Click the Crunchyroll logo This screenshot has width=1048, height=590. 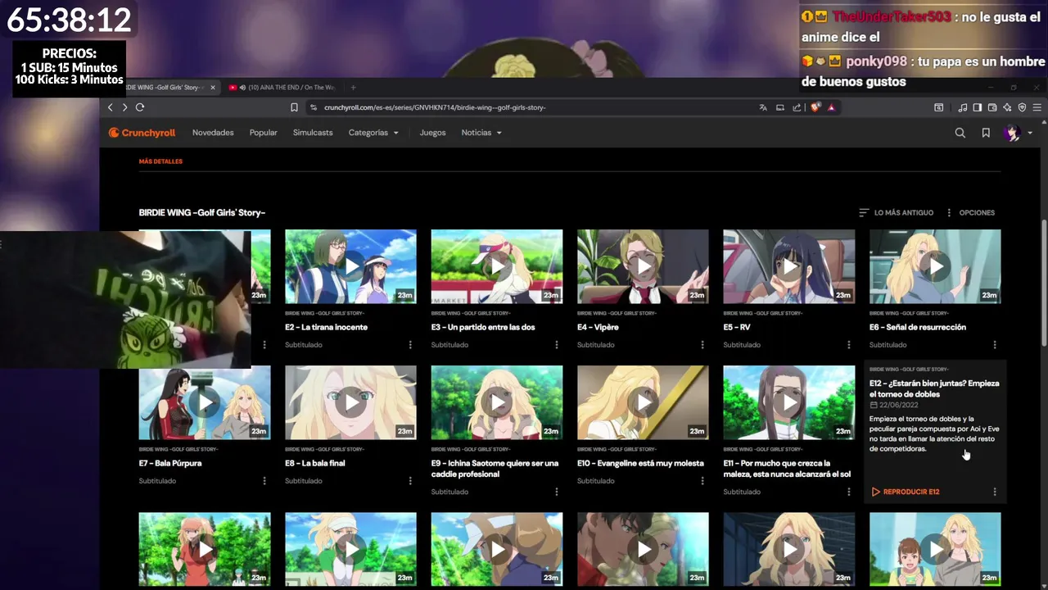pyautogui.click(x=142, y=133)
